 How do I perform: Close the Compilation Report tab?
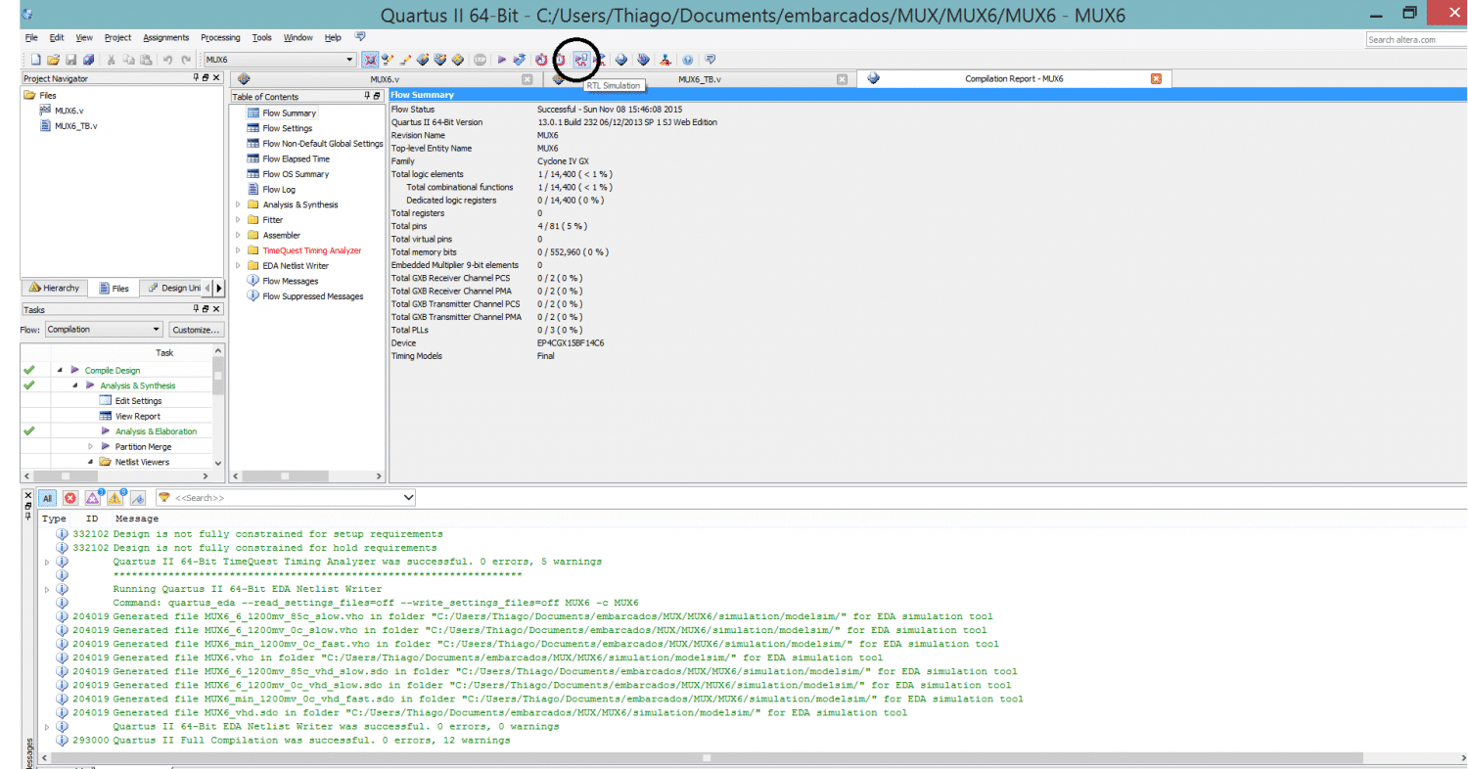1156,79
